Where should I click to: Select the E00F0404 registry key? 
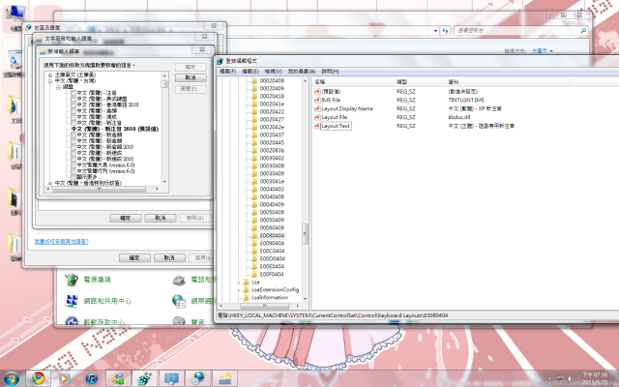pos(272,274)
